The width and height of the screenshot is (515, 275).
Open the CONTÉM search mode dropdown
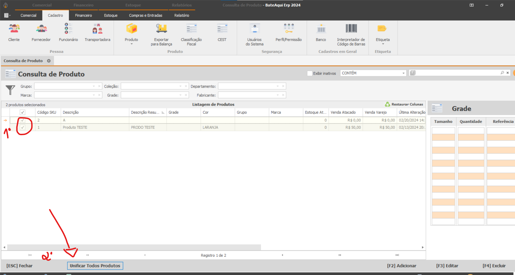point(403,73)
